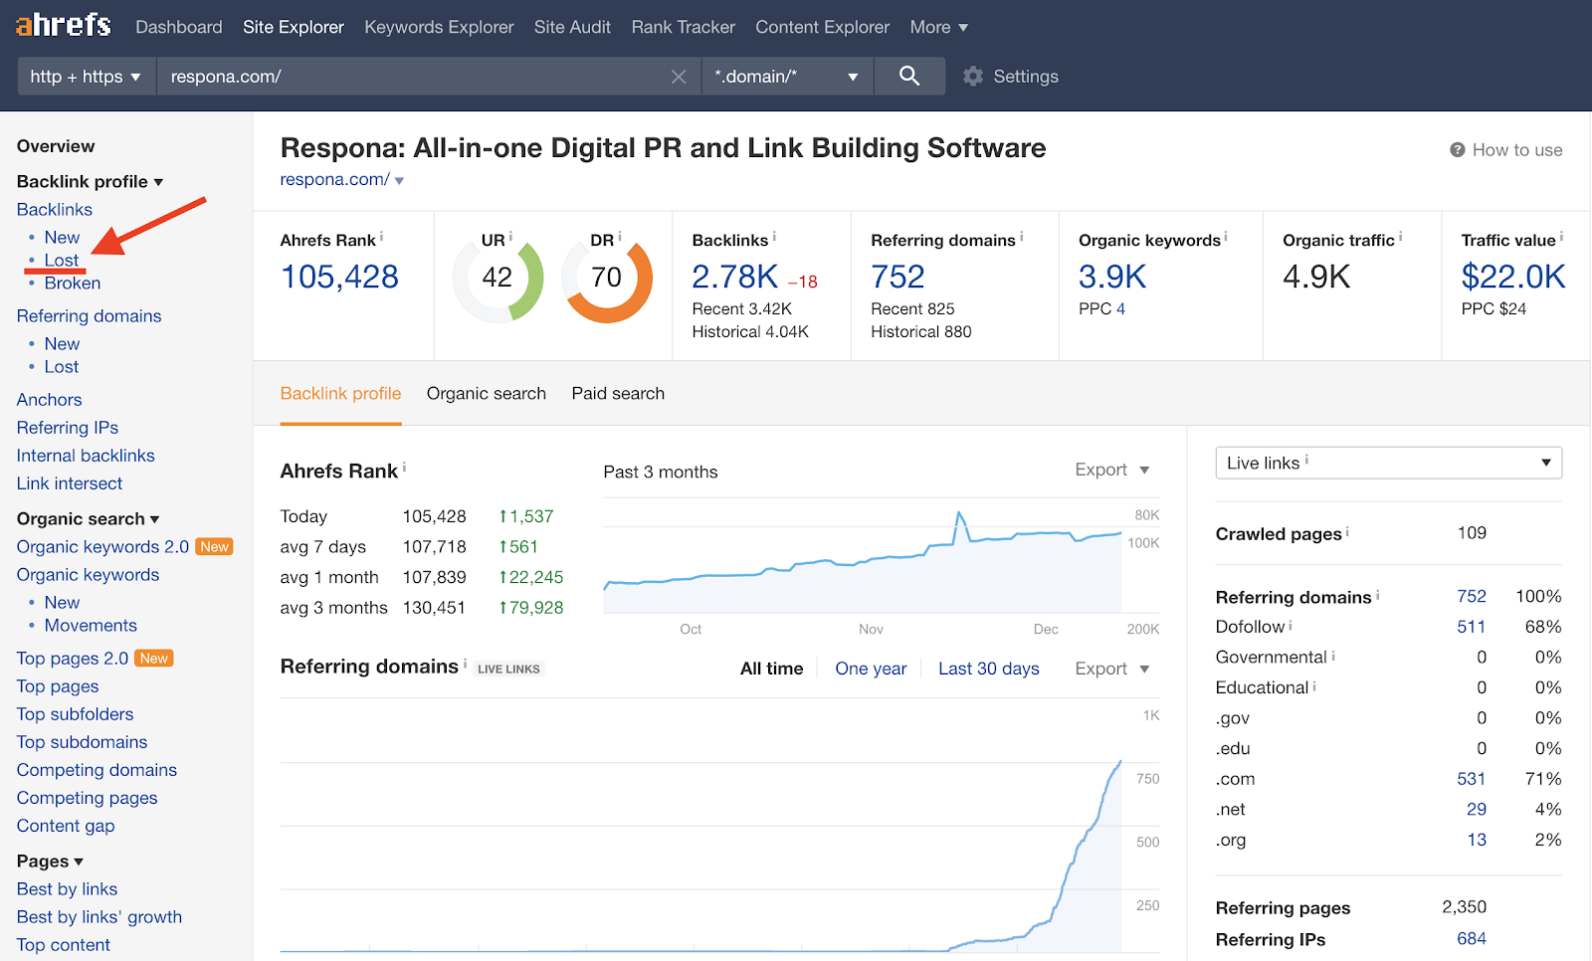Click the 684 Referring IPs count
Screen dimensions: 1592x961
click(1471, 939)
